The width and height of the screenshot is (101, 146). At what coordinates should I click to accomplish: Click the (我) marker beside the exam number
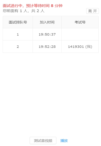point(89,47)
